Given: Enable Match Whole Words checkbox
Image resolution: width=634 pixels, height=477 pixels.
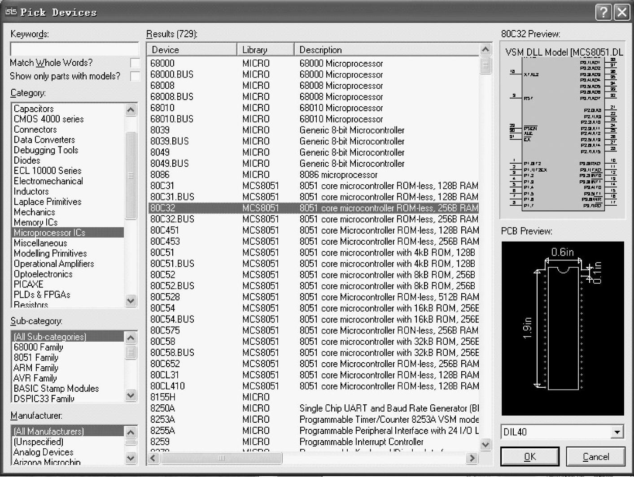Looking at the screenshot, I should [135, 63].
